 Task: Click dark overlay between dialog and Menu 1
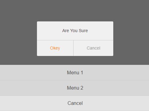coord(74,60)
